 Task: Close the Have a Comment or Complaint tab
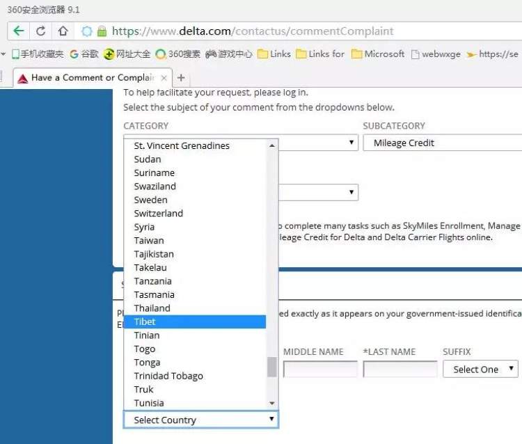[164, 78]
